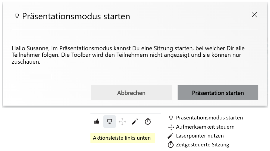Viewport: 270px width, 151px height.
Task: Select the Zeitgesteuerte Sitzung legend text
Action: coord(202,145)
